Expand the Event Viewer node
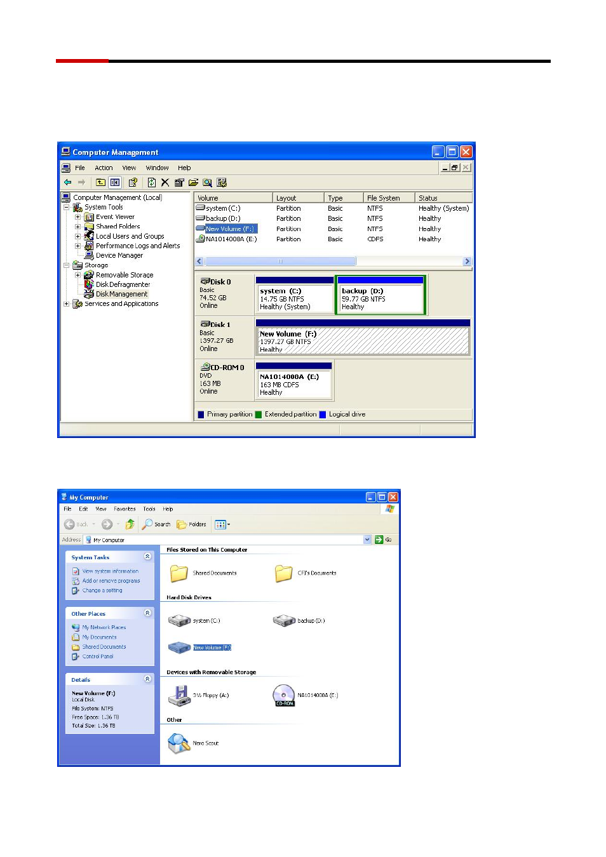Viewport: 606px width, 857px height. 77,216
